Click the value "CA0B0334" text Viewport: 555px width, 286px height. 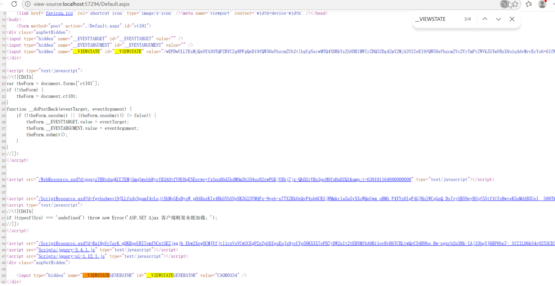pyautogui.click(x=227, y=275)
